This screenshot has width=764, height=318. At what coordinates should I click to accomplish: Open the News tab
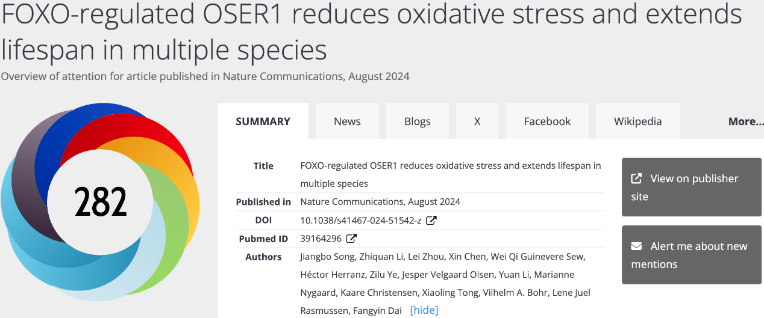pos(347,121)
